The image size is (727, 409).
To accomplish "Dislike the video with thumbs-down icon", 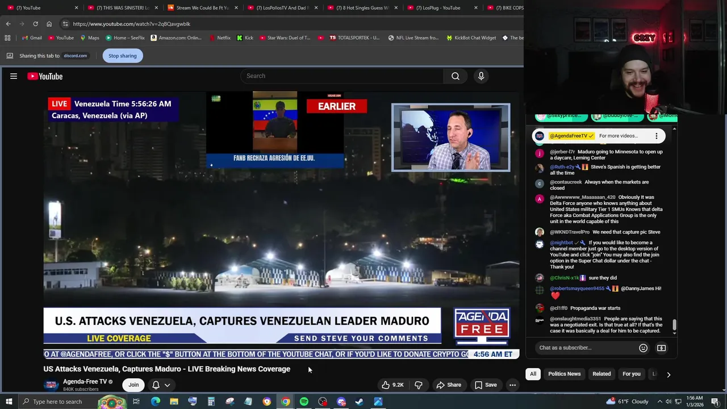I will 419,385.
